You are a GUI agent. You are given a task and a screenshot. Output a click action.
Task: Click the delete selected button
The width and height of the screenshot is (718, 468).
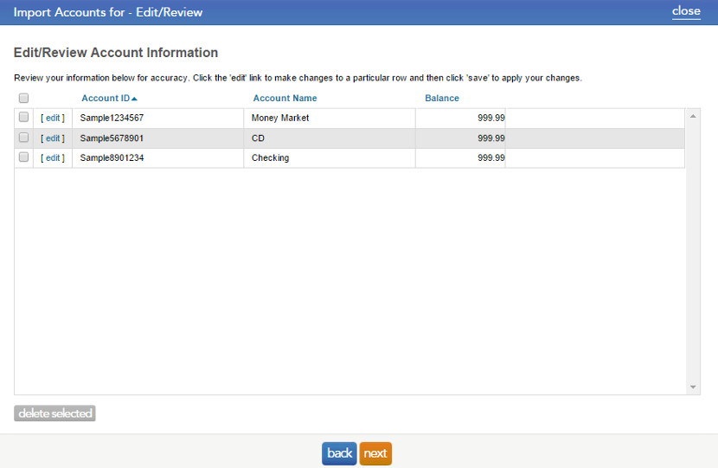click(x=55, y=414)
